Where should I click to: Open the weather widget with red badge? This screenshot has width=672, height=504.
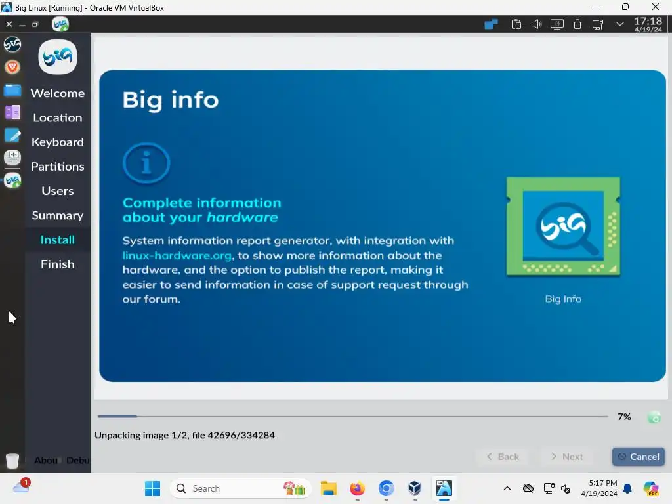(x=22, y=486)
